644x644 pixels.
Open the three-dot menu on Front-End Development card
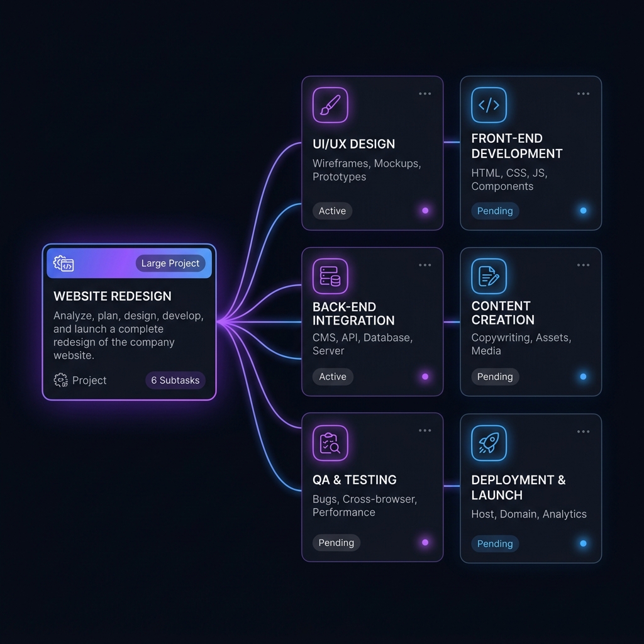[583, 94]
